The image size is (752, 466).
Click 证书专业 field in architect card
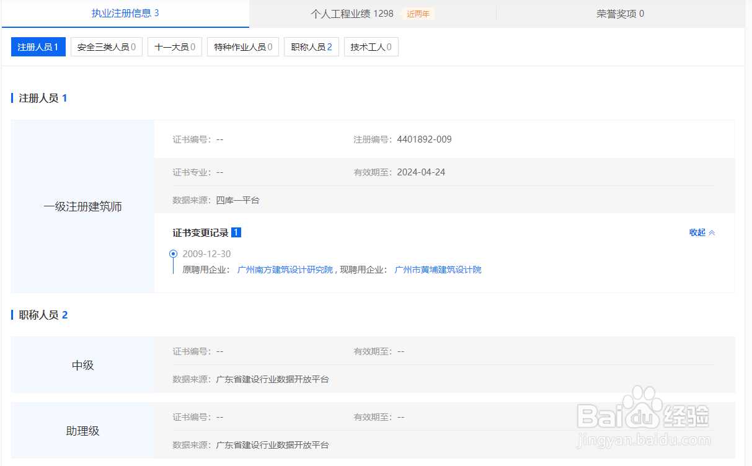[x=198, y=172]
